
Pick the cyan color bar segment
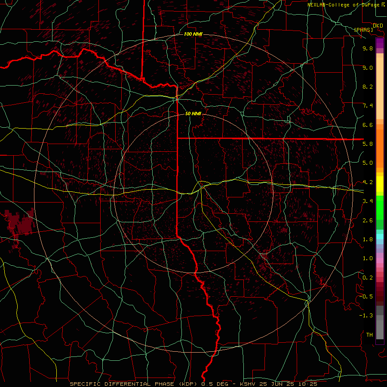(380, 236)
